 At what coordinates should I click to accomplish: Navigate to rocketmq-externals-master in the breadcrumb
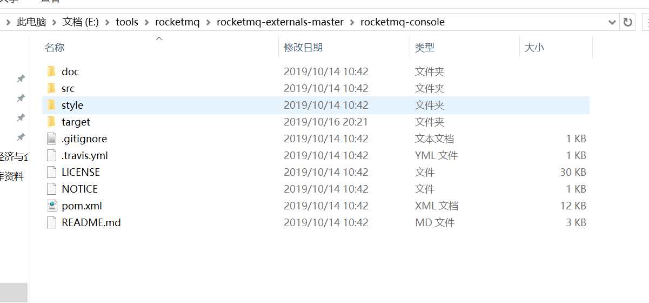(280, 22)
